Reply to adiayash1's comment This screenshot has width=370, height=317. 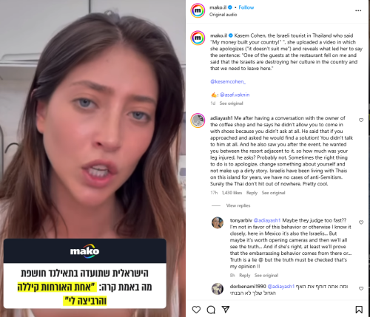252,193
